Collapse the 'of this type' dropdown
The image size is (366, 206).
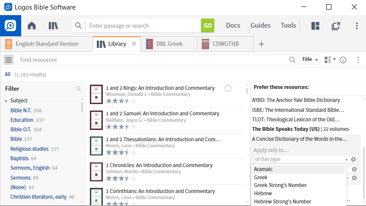(x=347, y=159)
